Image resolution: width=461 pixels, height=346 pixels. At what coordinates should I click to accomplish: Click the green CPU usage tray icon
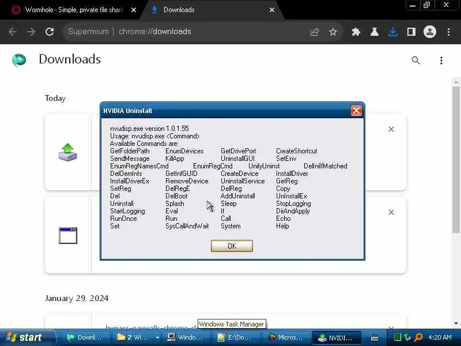[x=397, y=337]
